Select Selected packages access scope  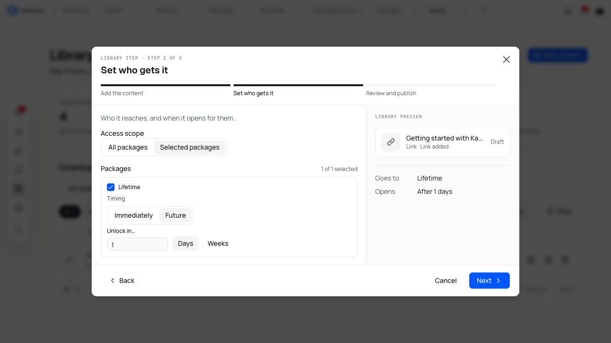point(190,147)
